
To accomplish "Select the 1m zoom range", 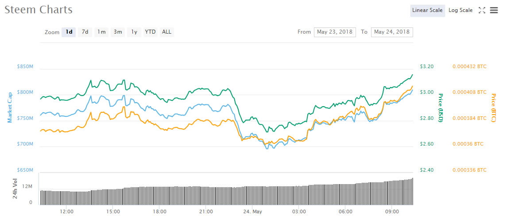I will (101, 32).
